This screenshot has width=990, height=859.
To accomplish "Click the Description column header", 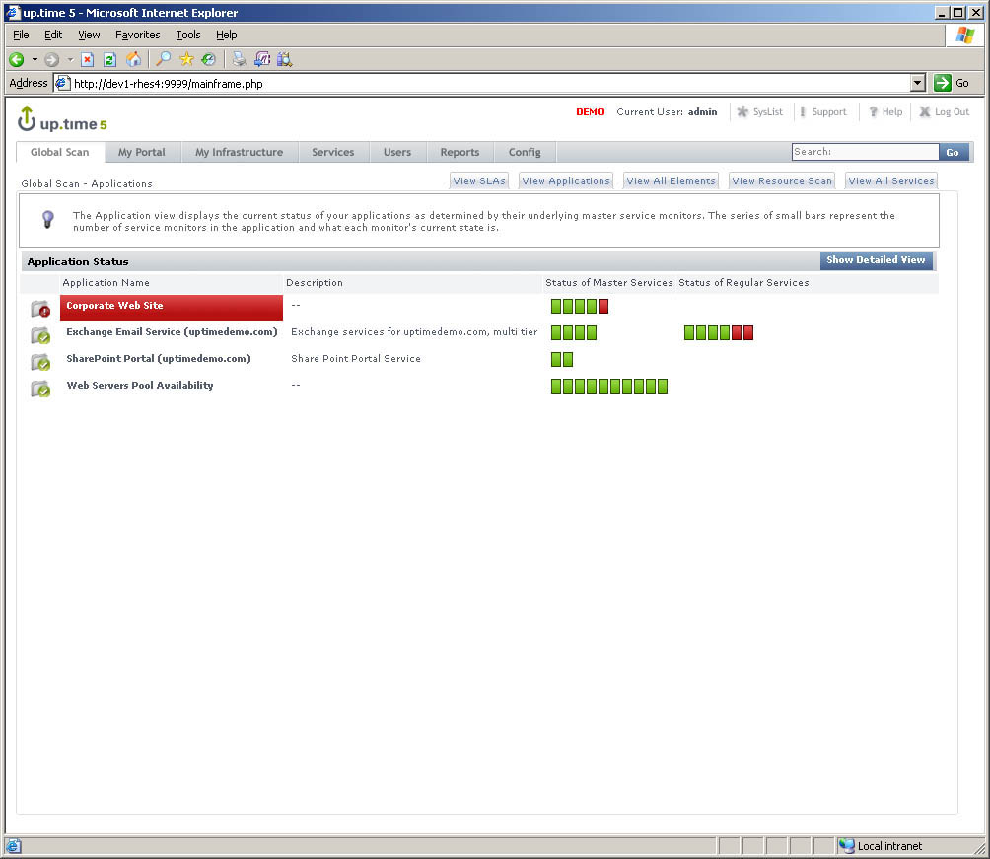I will [x=315, y=283].
